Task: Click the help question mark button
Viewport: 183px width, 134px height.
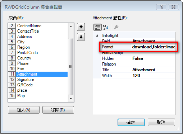Action: (x=161, y=7)
